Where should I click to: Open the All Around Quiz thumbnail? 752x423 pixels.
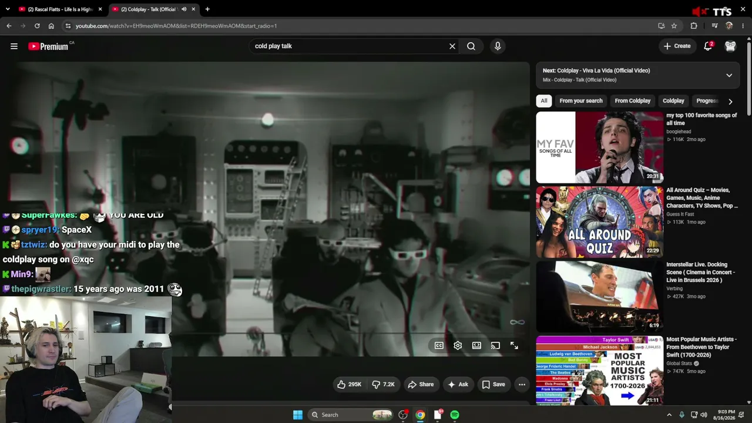[599, 222]
